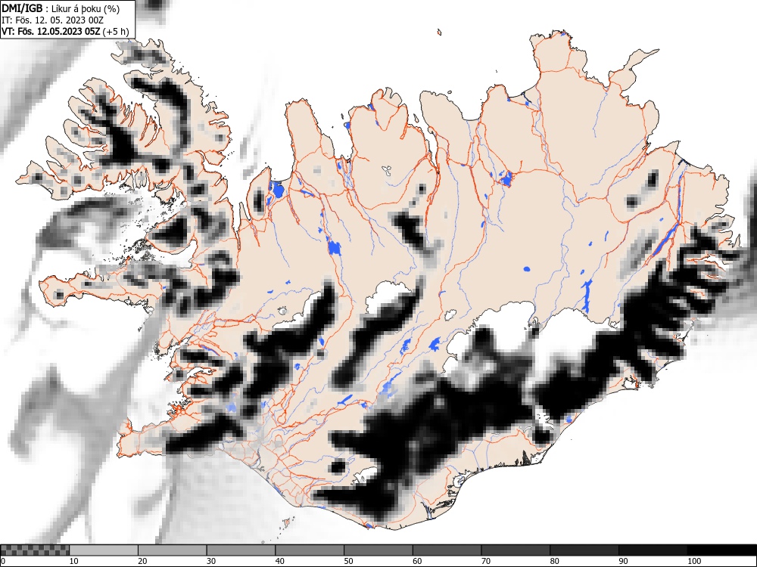Click the legend label '80'

[x=554, y=561]
